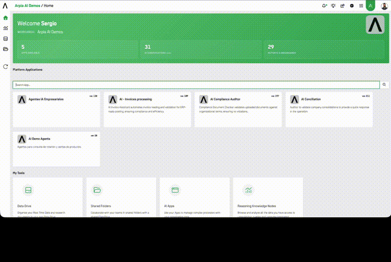391x262 pixels.
Task: Click the AI - Invoices processing app logo
Action: tap(113, 99)
